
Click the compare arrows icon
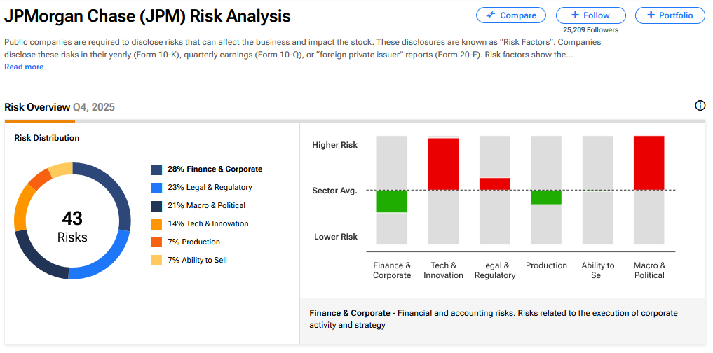pos(490,15)
